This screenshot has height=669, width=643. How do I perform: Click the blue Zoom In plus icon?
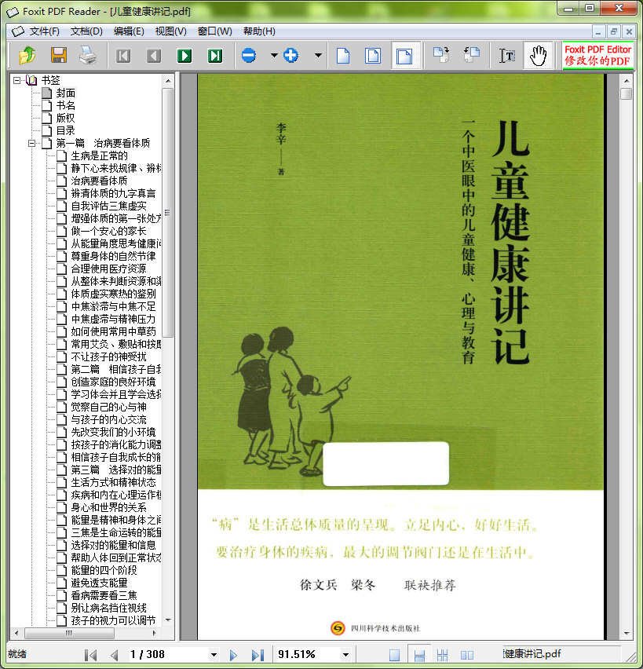[x=291, y=56]
